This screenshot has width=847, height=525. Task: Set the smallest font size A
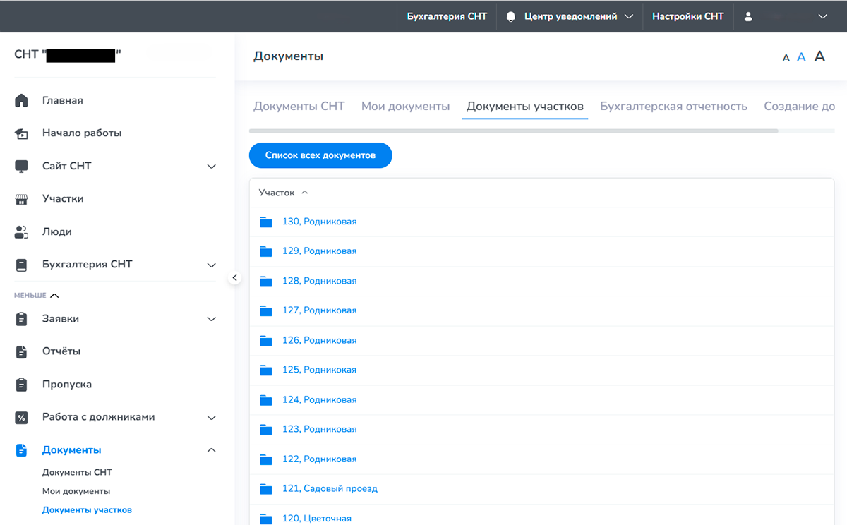[786, 58]
